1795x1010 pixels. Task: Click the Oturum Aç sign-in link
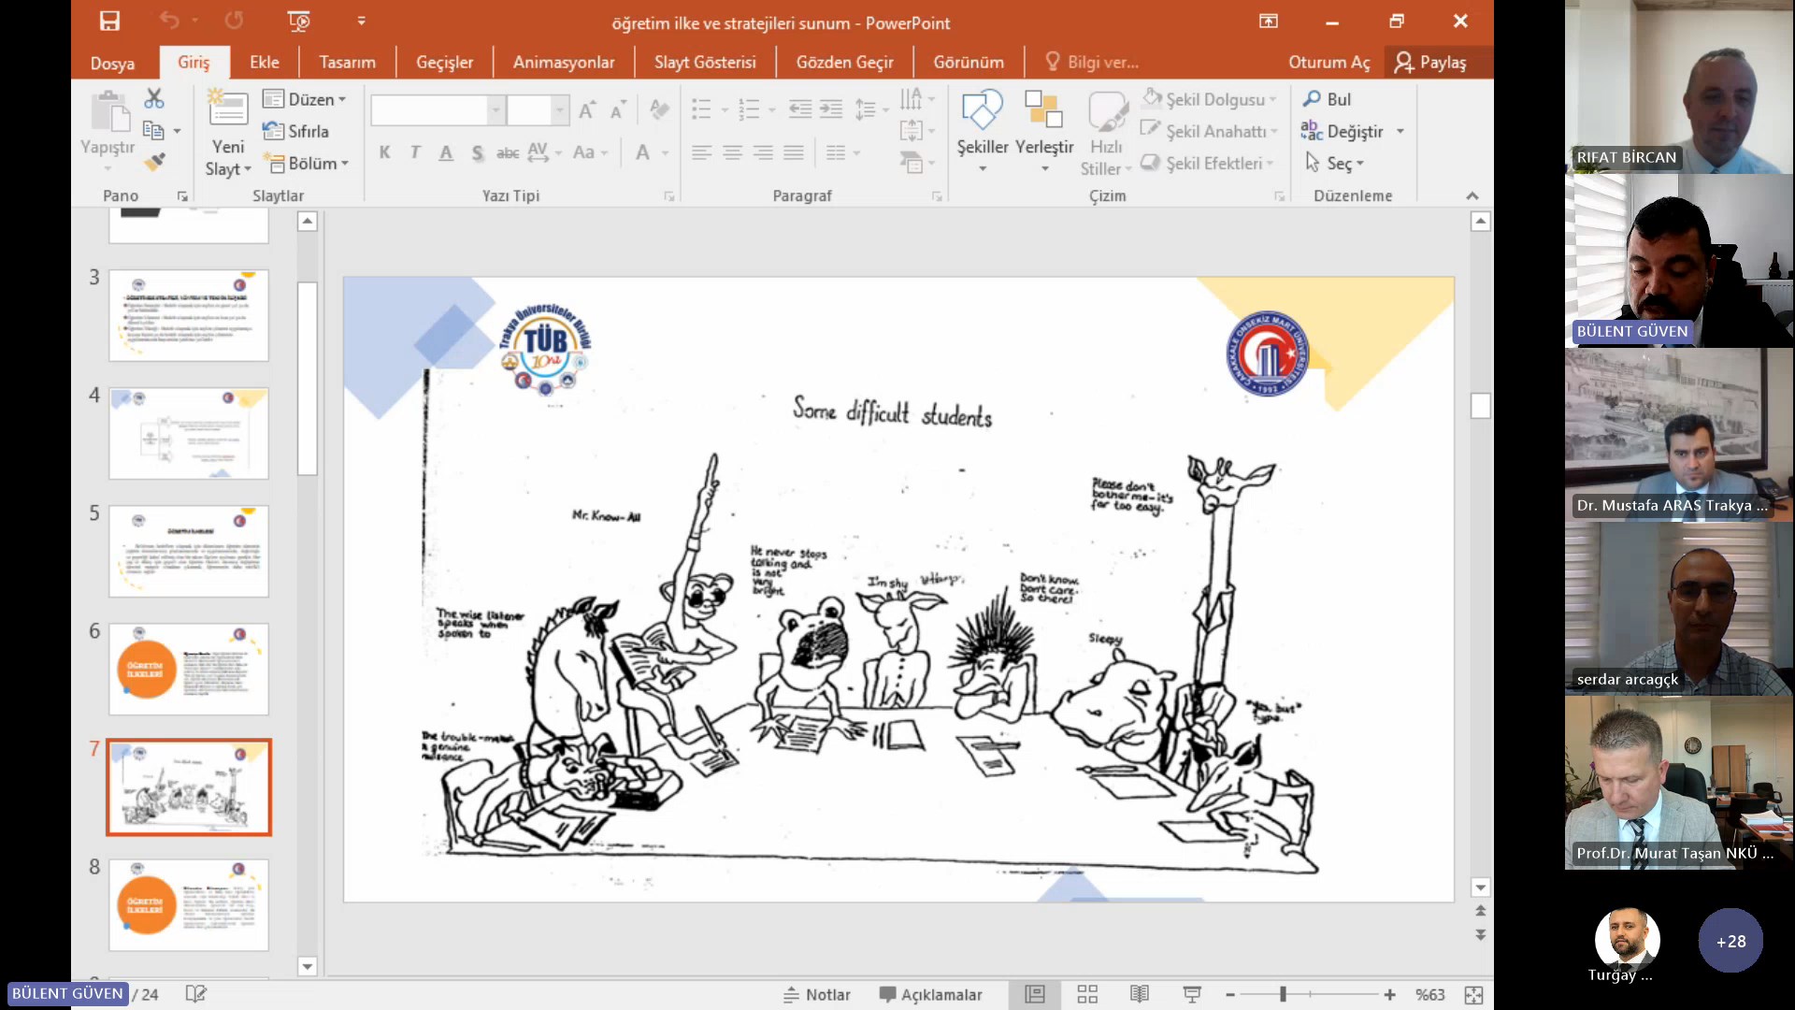1328,62
